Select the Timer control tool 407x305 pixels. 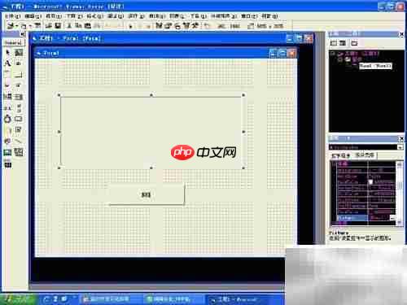pos(7,119)
